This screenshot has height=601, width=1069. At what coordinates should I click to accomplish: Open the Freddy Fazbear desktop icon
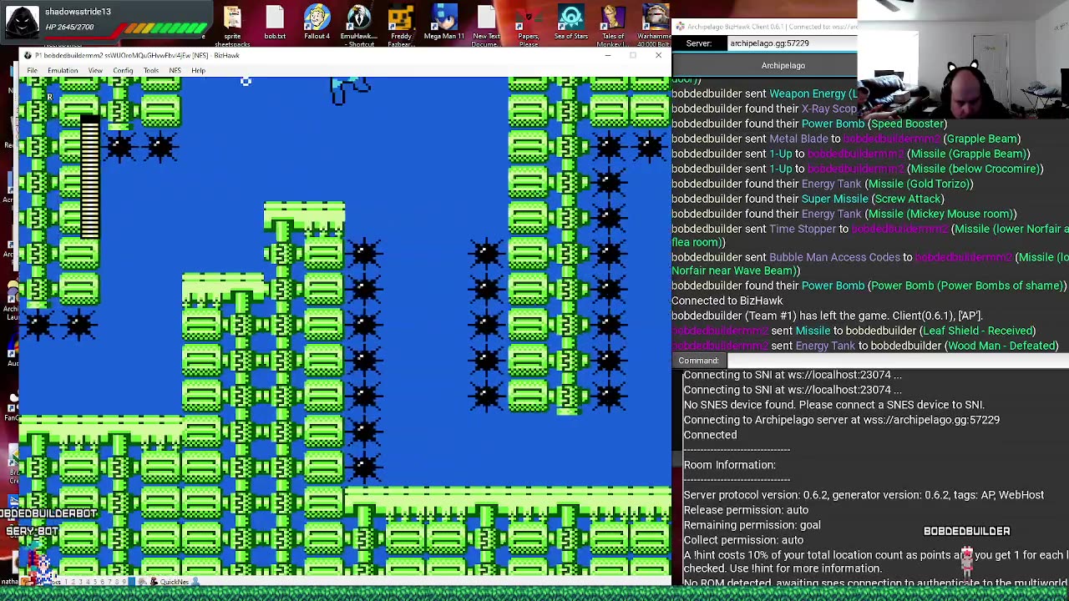pyautogui.click(x=401, y=25)
